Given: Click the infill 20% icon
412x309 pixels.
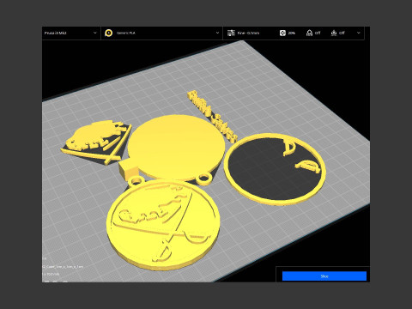Looking at the screenshot, I should point(282,33).
